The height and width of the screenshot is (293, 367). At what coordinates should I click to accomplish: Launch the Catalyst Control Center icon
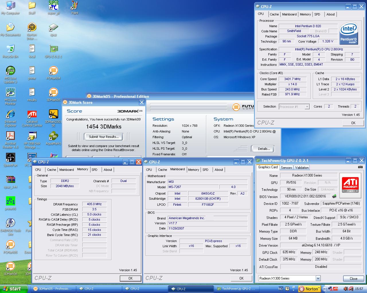(x=32, y=118)
